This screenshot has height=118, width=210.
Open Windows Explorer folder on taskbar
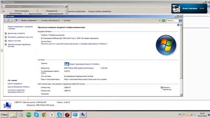(13, 115)
